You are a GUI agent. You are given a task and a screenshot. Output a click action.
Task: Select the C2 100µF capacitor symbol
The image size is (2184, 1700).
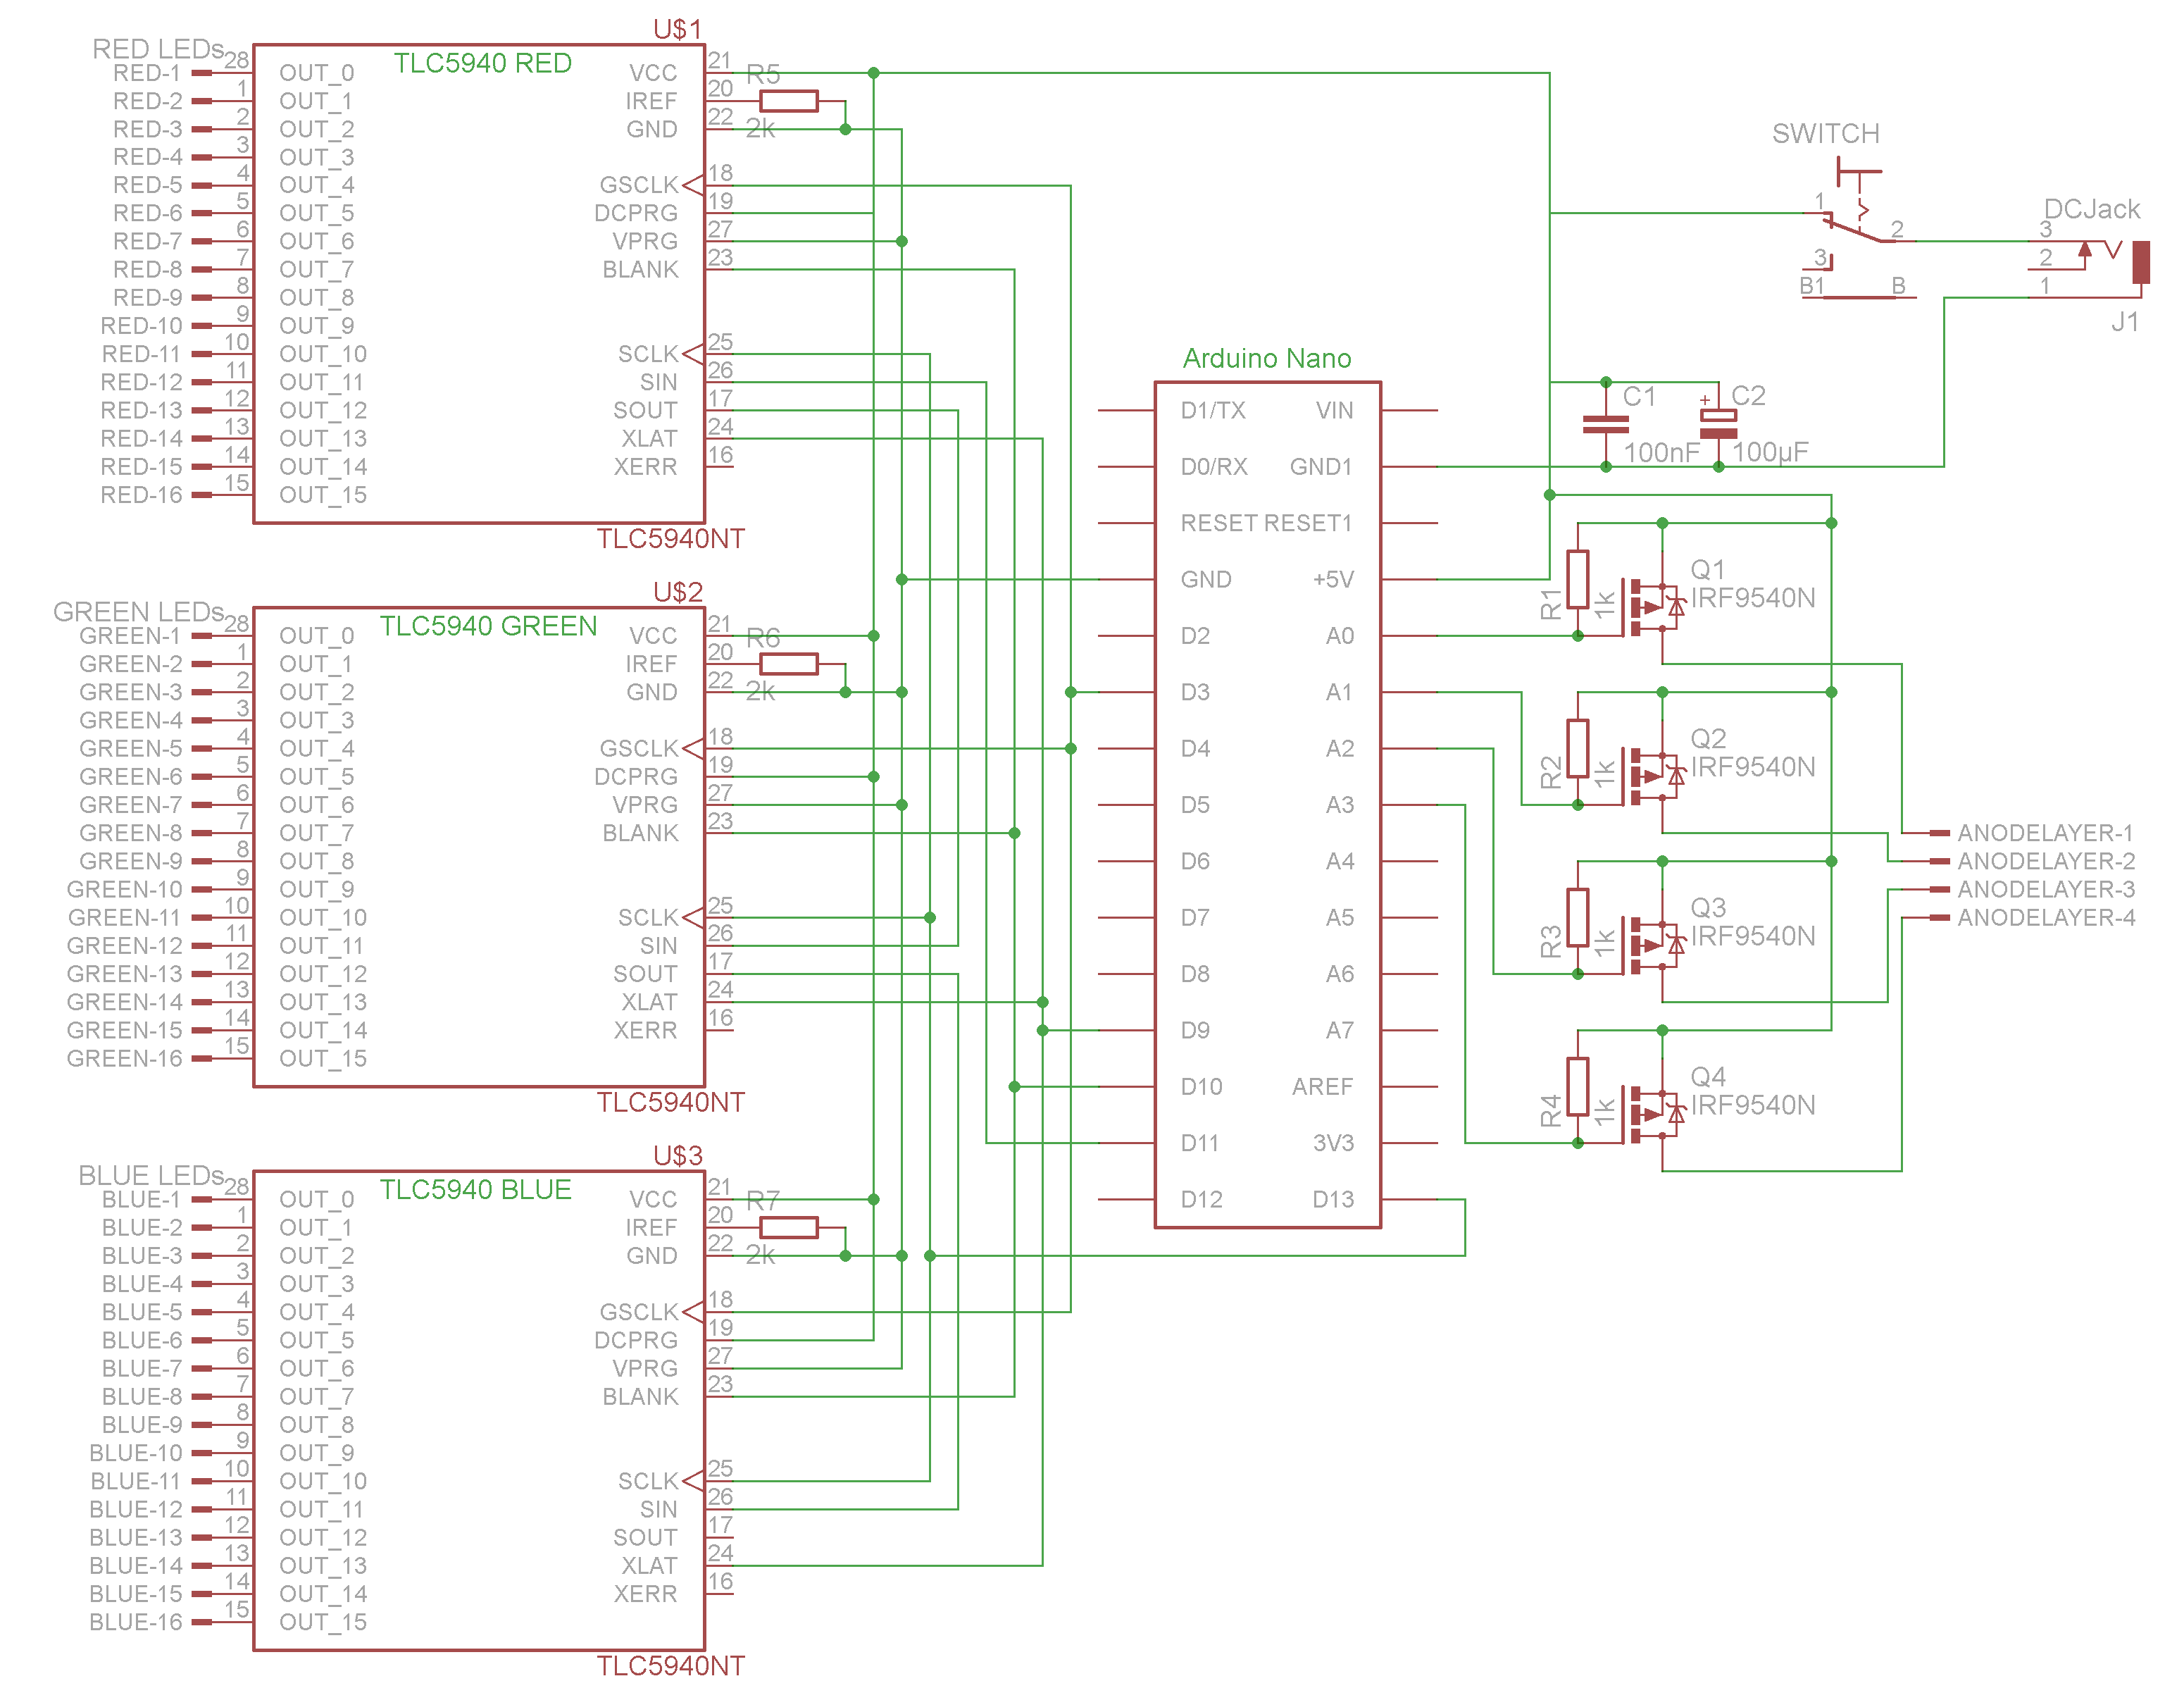coord(1718,424)
